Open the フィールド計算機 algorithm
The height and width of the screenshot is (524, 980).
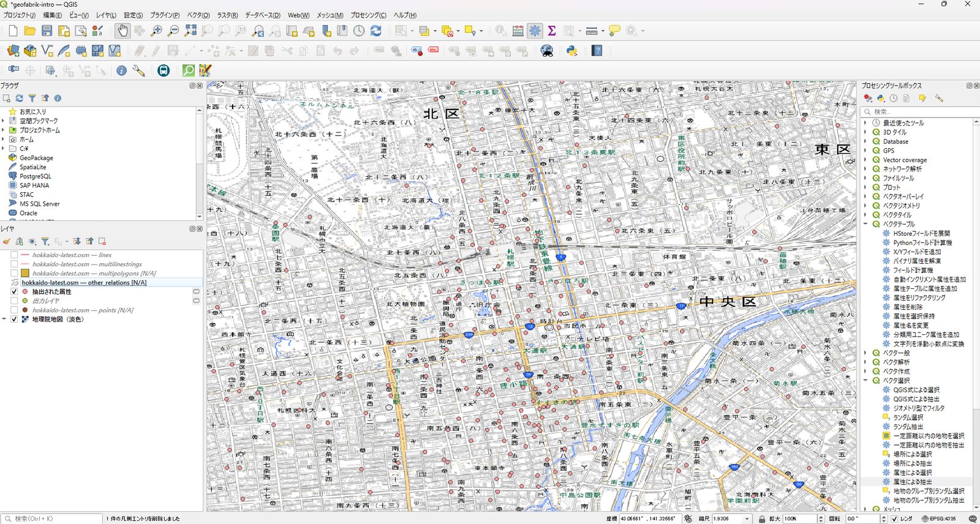click(913, 270)
